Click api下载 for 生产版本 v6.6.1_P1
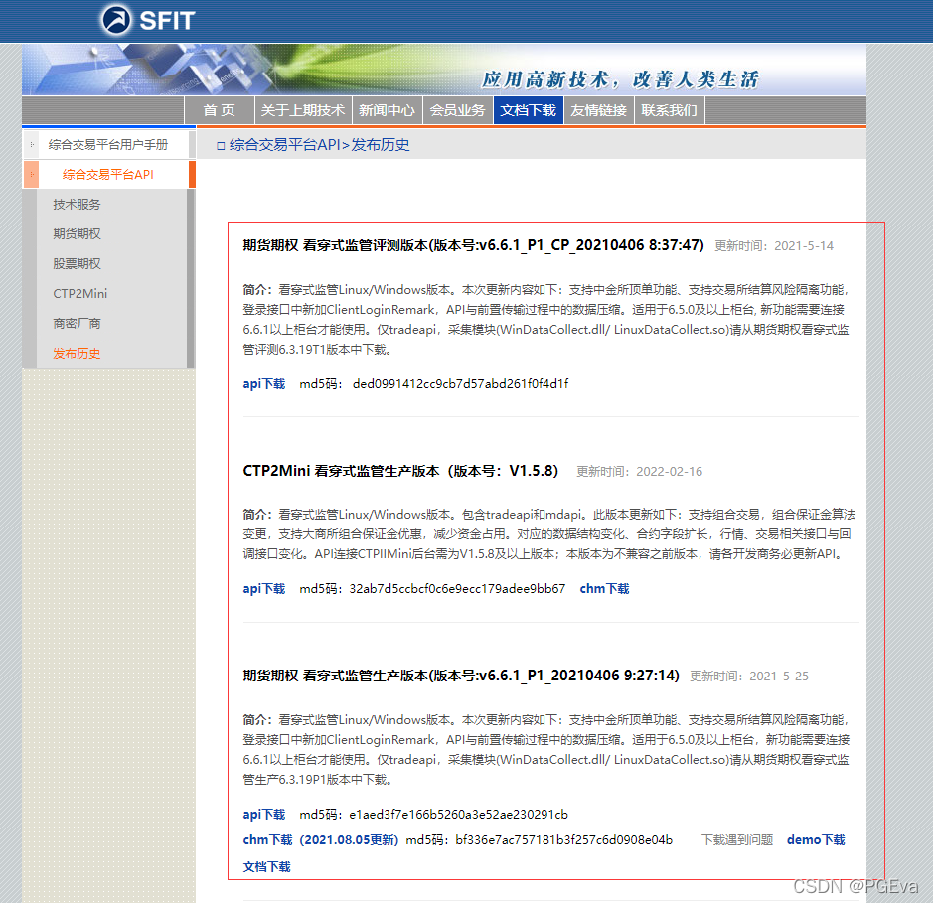This screenshot has width=933, height=903. (x=264, y=814)
